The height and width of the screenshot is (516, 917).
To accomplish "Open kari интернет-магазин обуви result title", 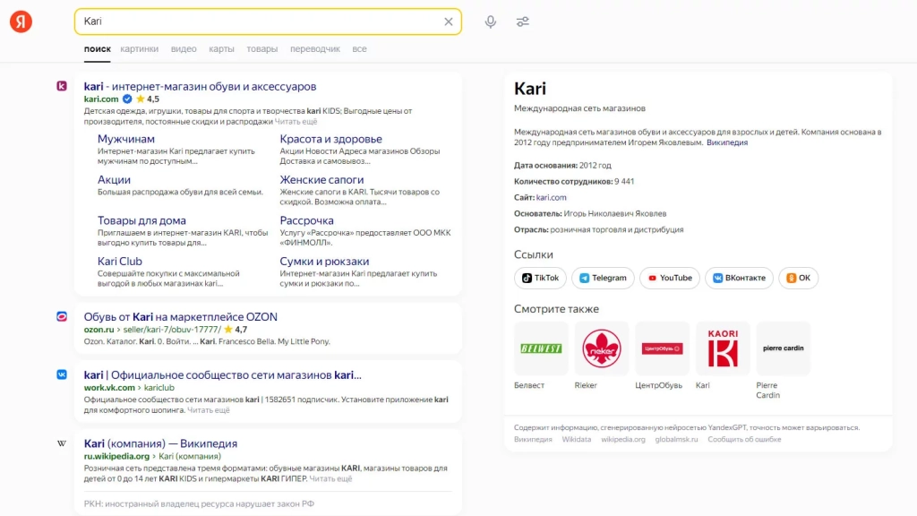I will point(200,87).
